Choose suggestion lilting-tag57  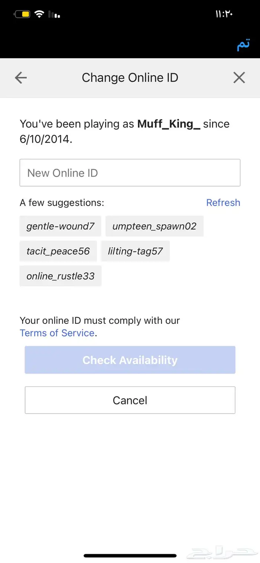[x=135, y=251]
